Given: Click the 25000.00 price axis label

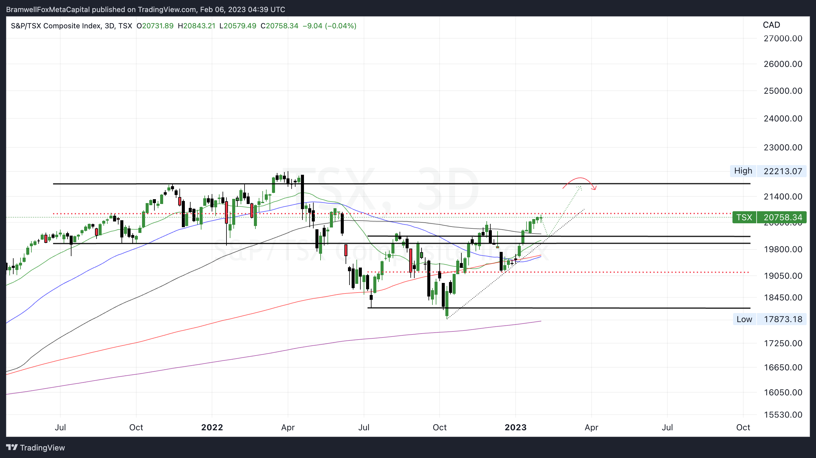Looking at the screenshot, I should click(783, 91).
